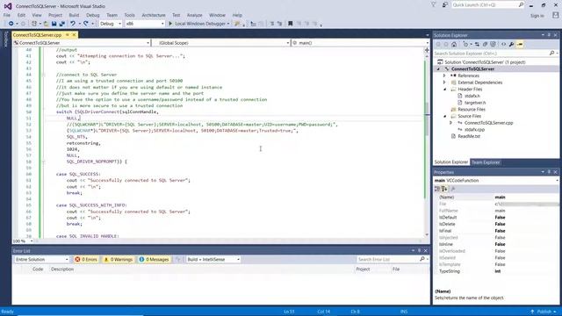Click the feedback icon beside Quick Launch

click(x=445, y=5)
